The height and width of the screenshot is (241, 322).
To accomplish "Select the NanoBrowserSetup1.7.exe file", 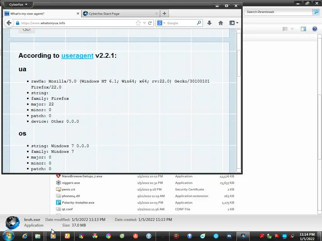I will click(82, 176).
